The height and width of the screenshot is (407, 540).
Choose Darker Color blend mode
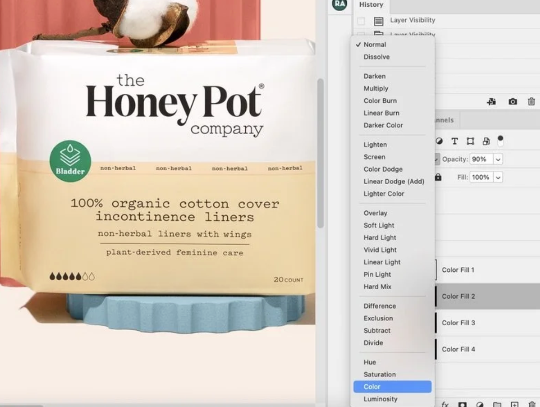point(392,125)
